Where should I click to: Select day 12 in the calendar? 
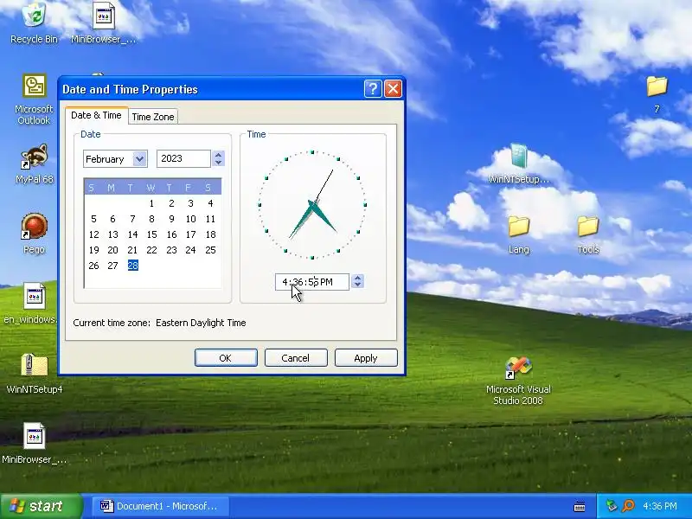[93, 234]
